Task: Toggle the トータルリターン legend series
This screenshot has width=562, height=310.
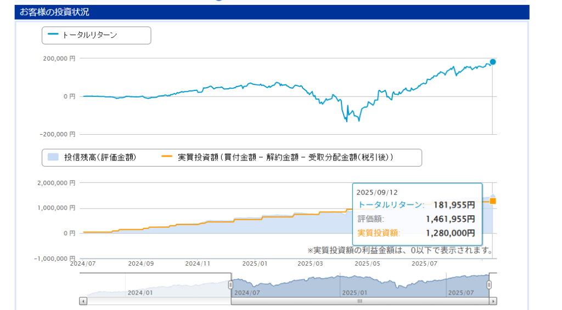Action: click(x=83, y=35)
